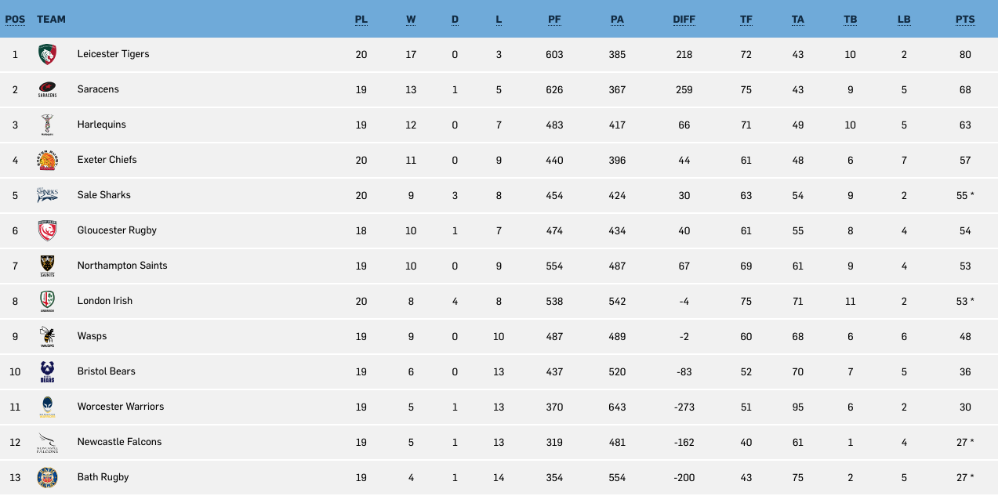Click the TB column header
Viewport: 998px width, 496px height.
(x=850, y=19)
